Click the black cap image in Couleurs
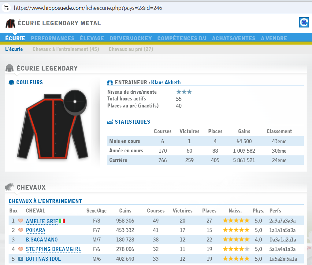The width and height of the screenshot is (312, 265). (75, 103)
